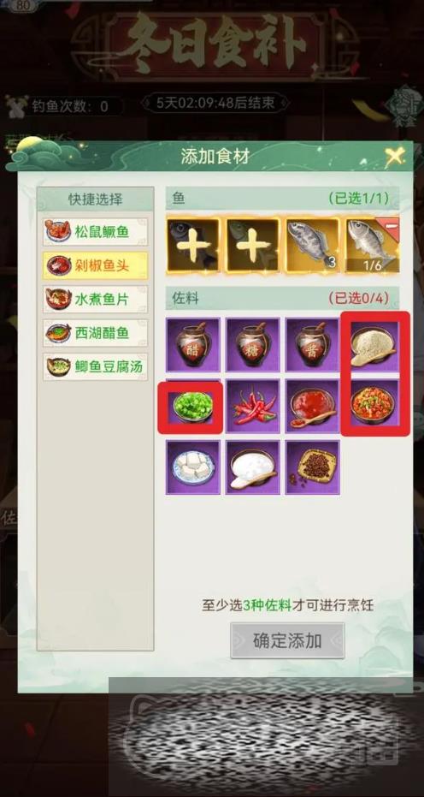This screenshot has width=424, height=797.
Task: Select the red chili peppers ingredient
Action: (252, 406)
